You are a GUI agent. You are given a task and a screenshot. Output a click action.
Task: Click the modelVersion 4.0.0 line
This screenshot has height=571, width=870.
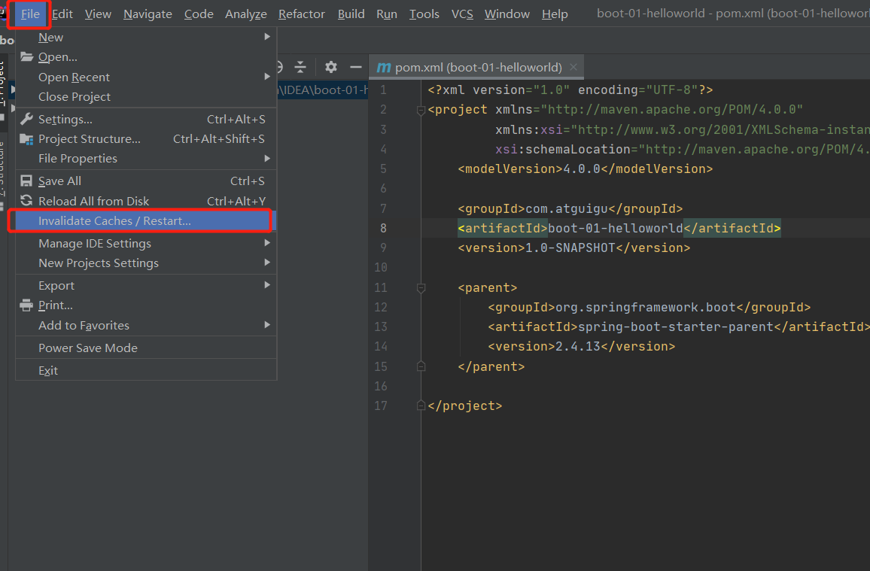click(586, 169)
